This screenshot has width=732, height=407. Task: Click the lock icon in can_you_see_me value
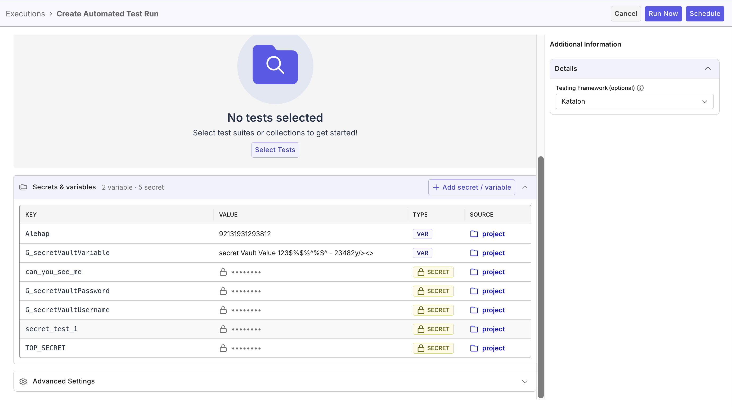(x=223, y=272)
